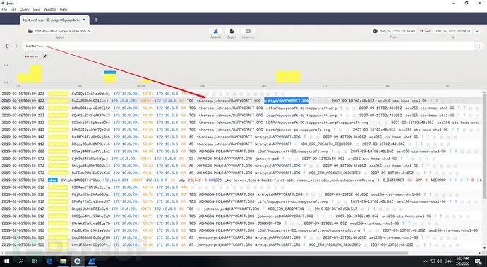
Task: Open the Columns chooser
Action: [x=248, y=31]
